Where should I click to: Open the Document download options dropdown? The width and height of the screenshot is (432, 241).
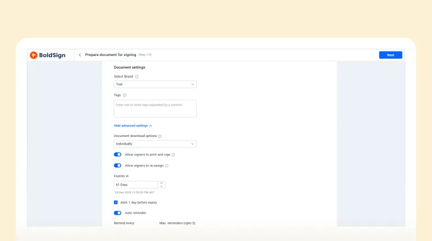click(x=155, y=144)
